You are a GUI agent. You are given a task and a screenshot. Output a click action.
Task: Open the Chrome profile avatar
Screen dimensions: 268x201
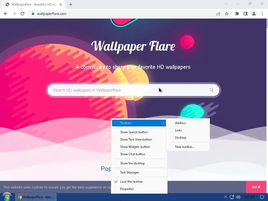click(x=254, y=14)
